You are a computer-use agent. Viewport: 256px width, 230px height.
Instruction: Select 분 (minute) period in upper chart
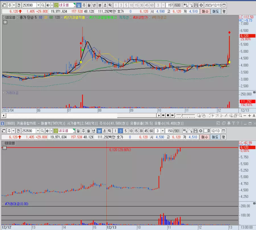(100, 5)
